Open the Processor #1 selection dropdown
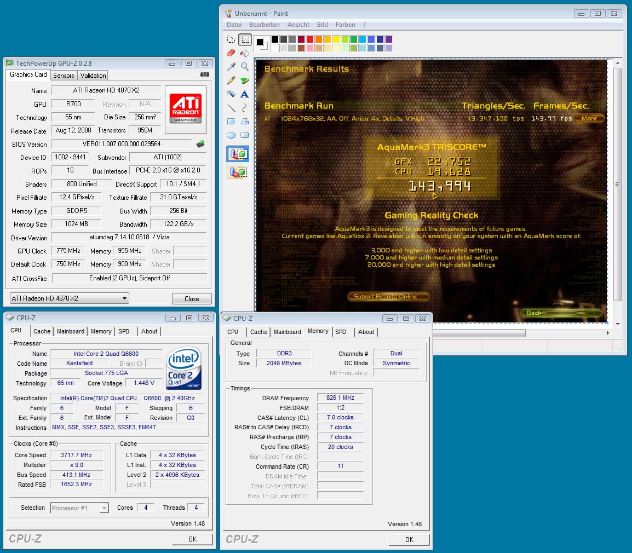Screen dimensions: 632x553 tap(80, 508)
